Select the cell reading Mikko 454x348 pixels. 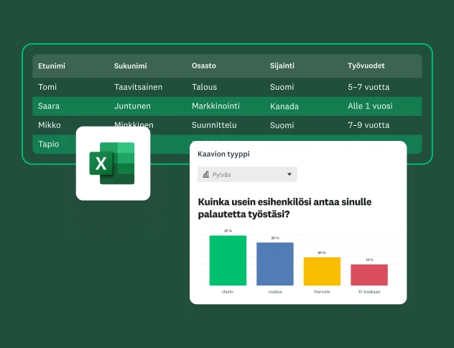pos(50,125)
